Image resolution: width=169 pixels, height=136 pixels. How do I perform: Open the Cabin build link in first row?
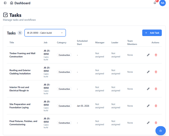pyautogui.click(x=46, y=58)
